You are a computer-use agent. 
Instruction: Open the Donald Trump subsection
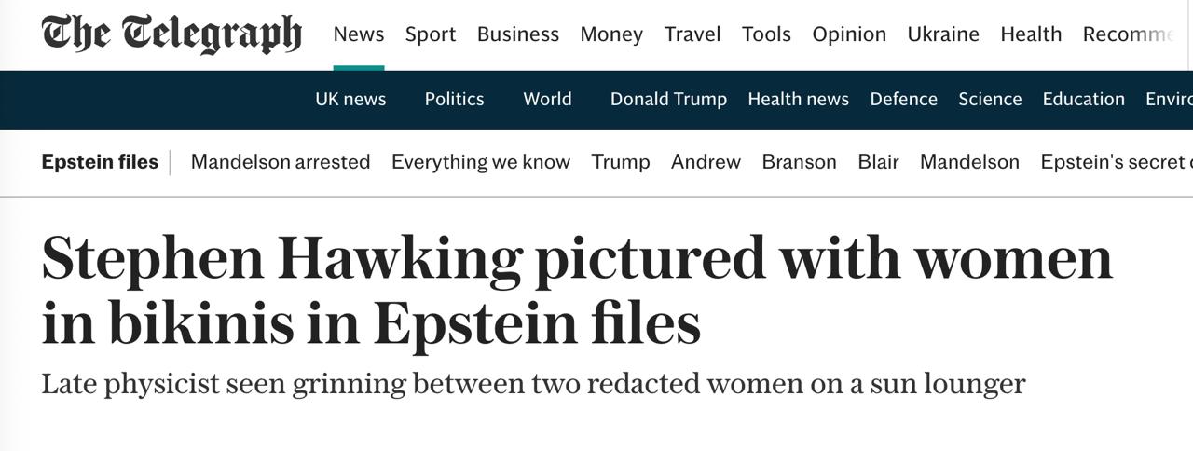tap(668, 99)
